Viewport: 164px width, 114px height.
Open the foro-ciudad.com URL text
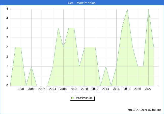[x=145, y=110]
